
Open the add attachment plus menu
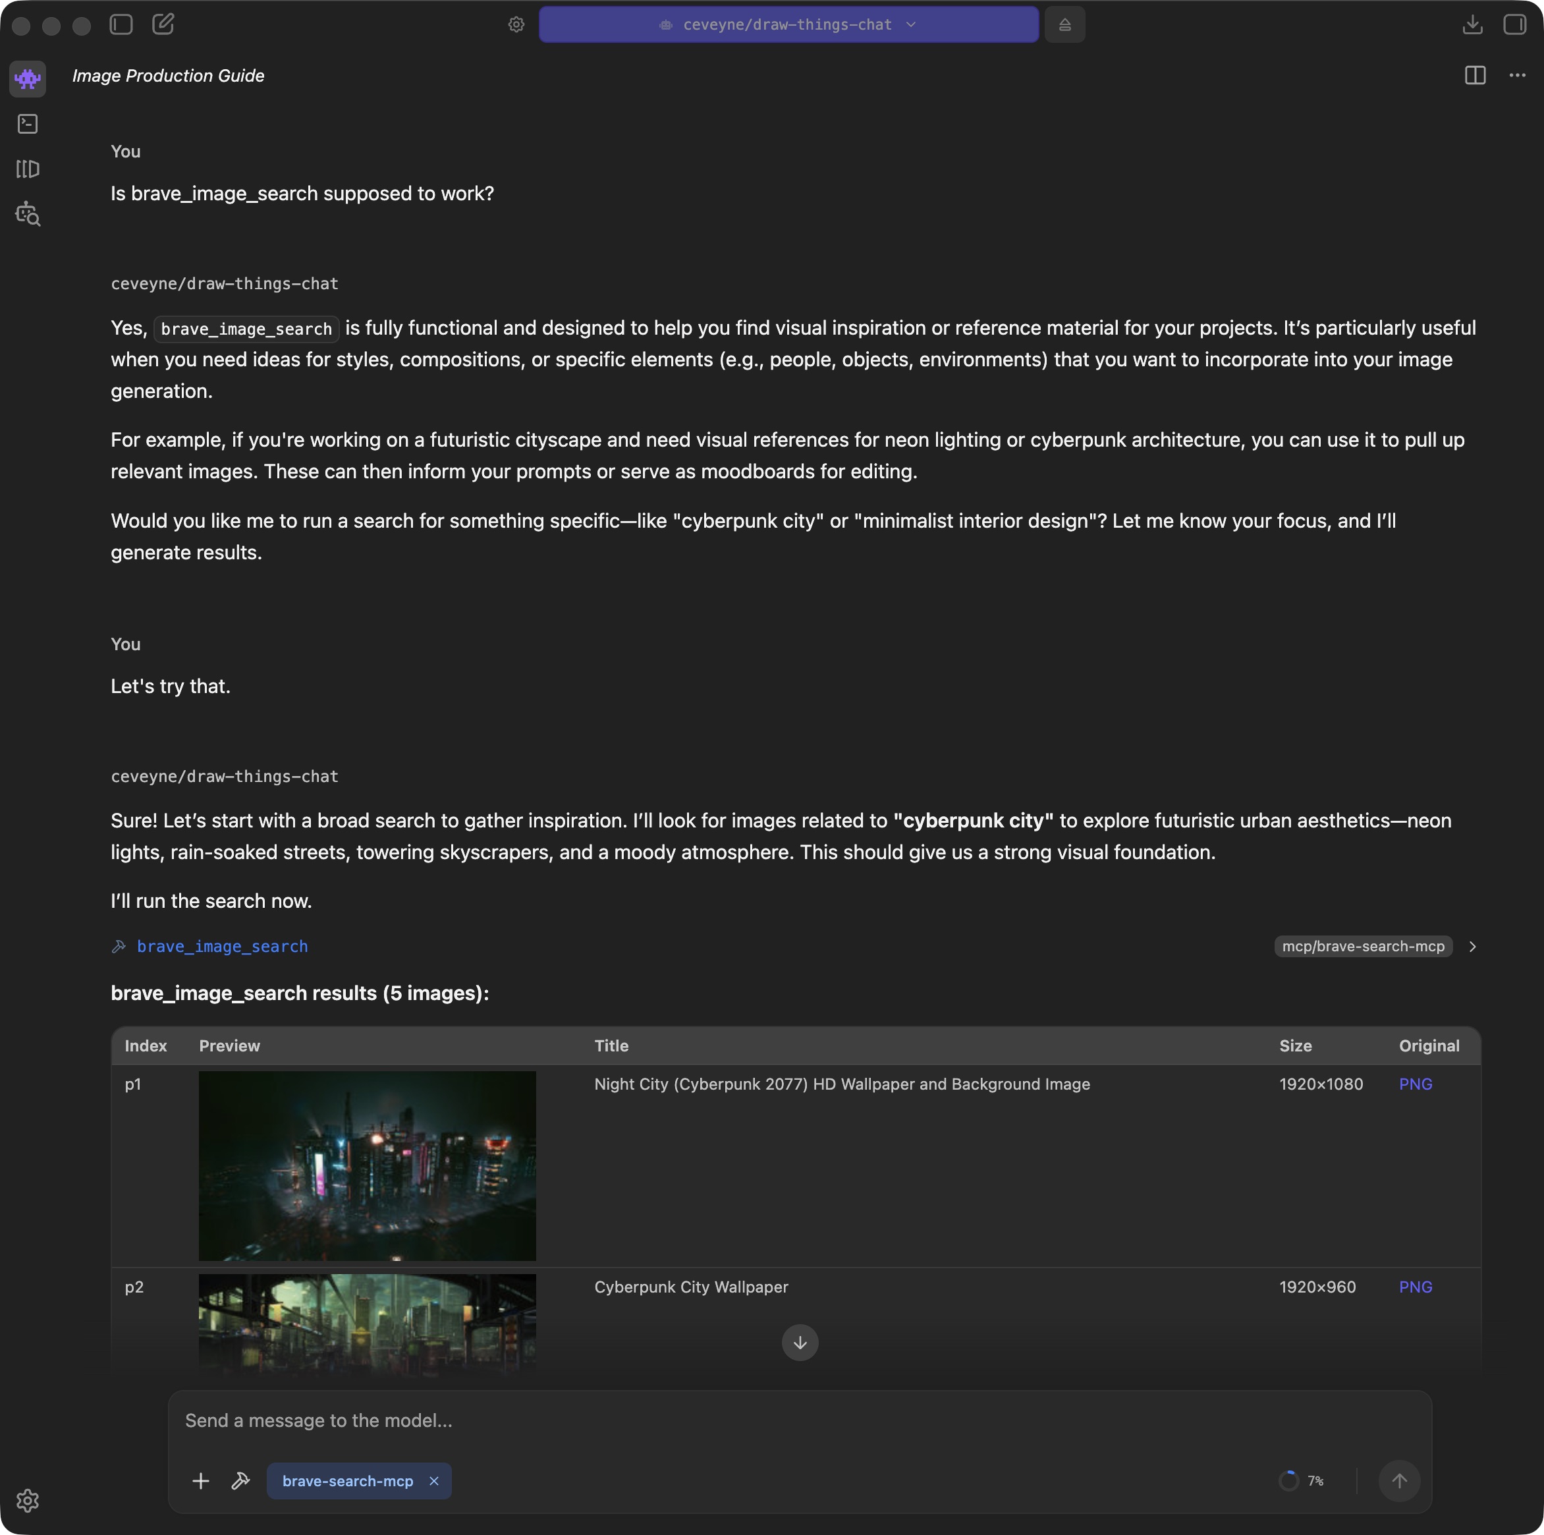click(201, 1480)
